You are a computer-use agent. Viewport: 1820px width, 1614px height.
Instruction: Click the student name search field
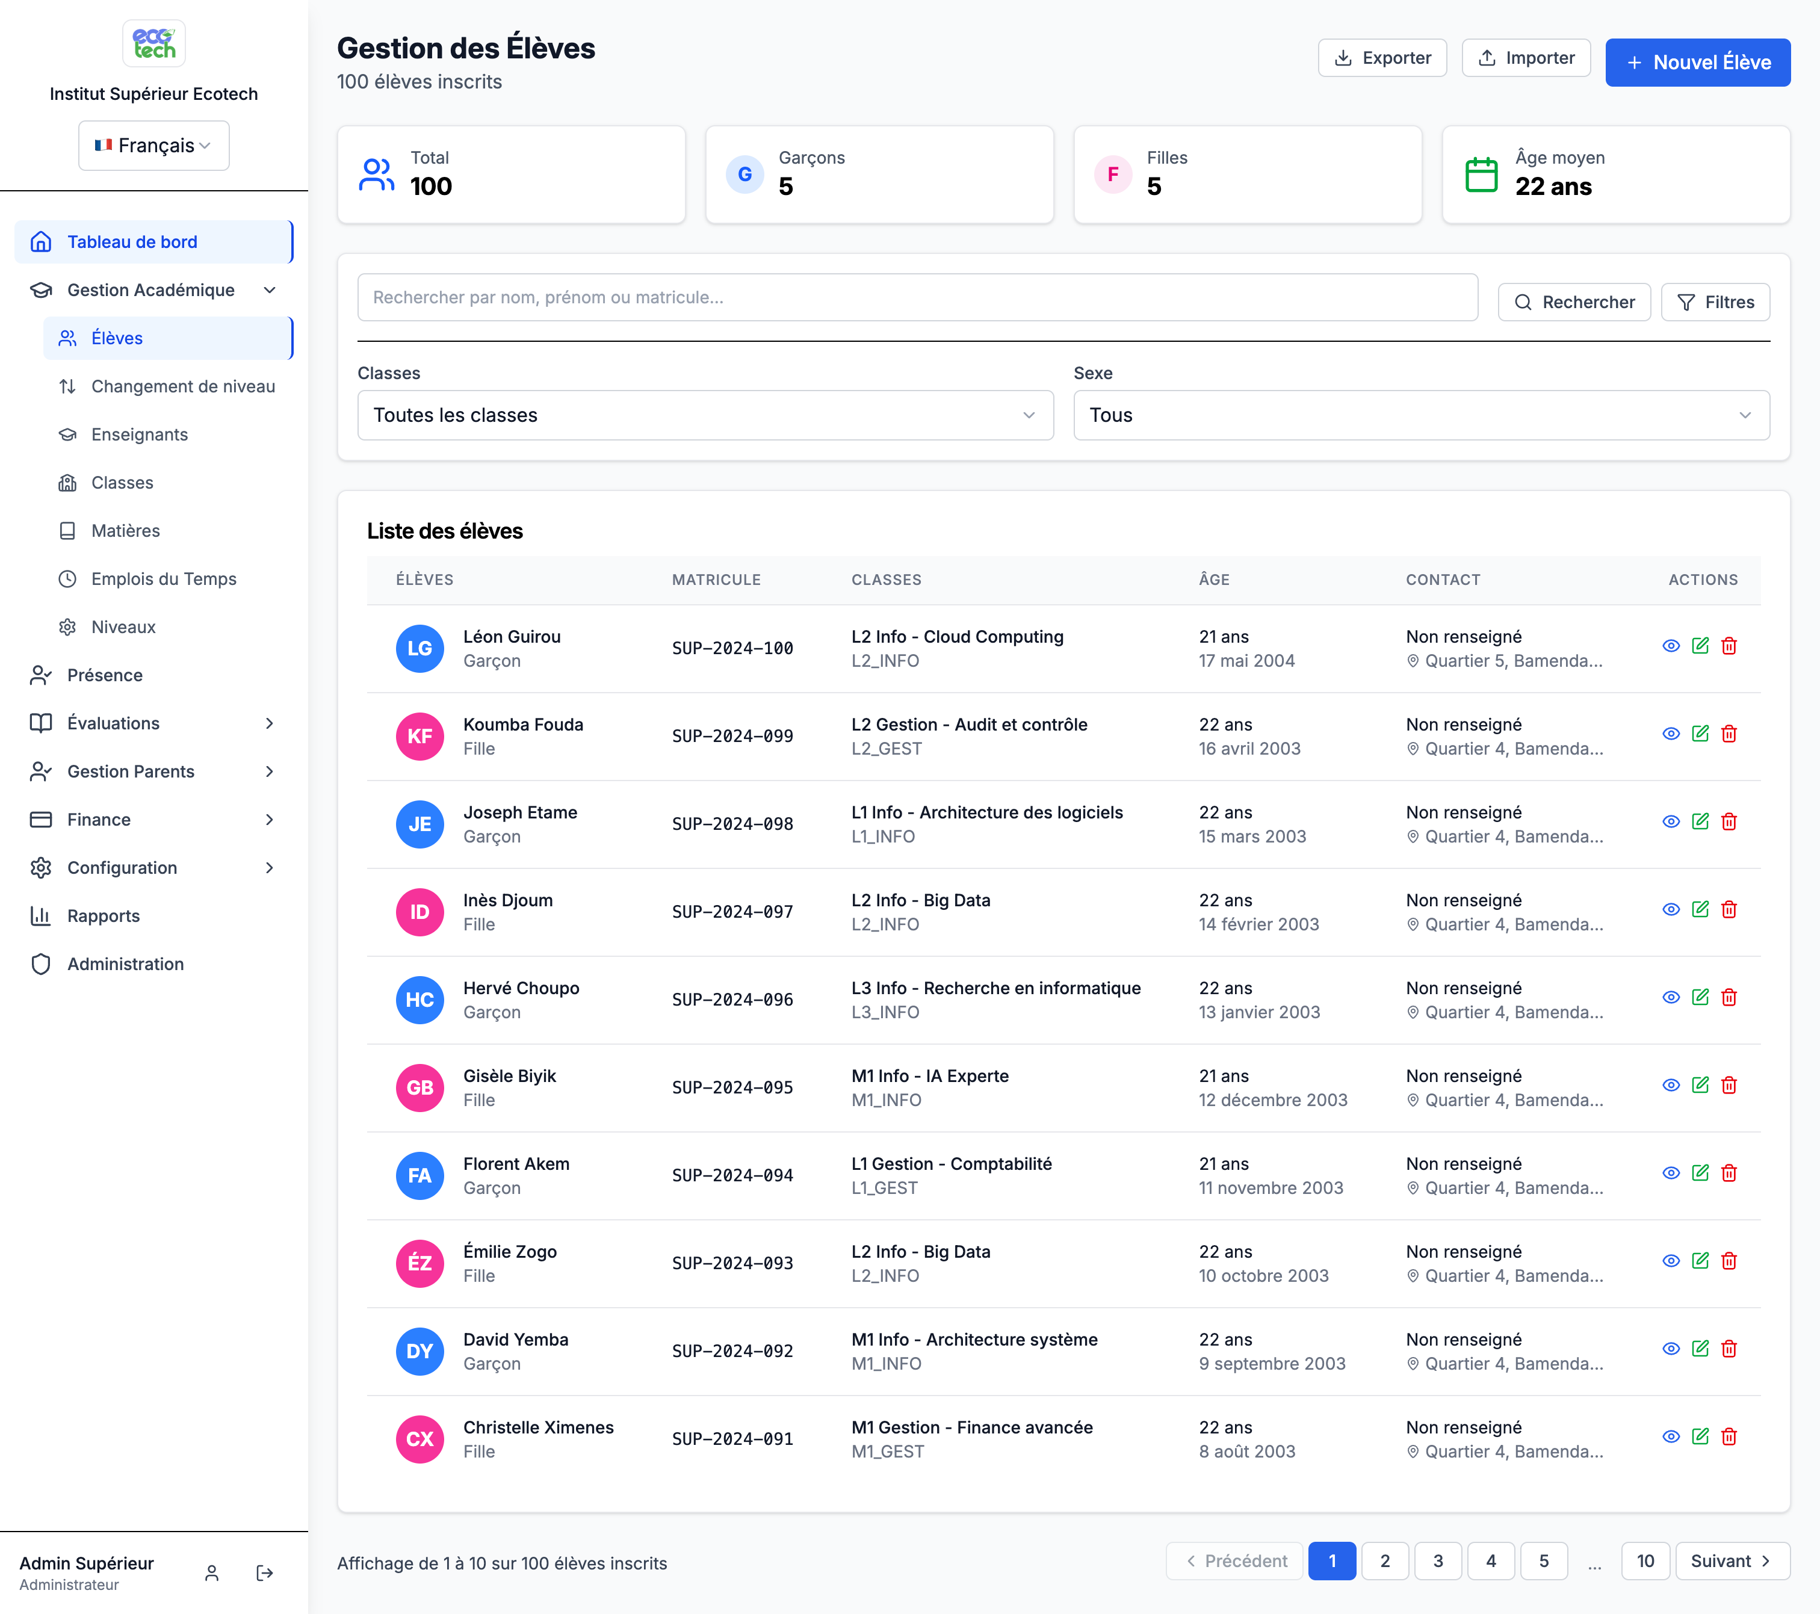click(x=917, y=297)
